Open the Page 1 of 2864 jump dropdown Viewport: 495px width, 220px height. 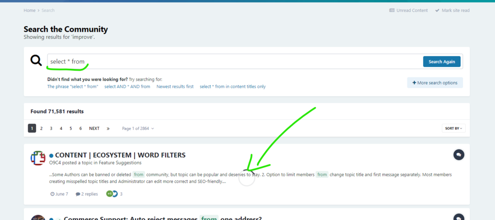click(138, 128)
